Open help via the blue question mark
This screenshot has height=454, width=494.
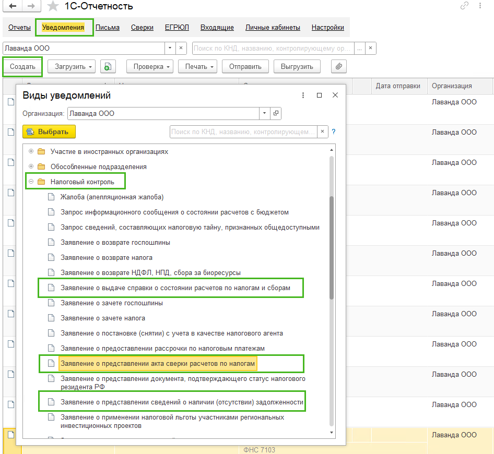334,132
